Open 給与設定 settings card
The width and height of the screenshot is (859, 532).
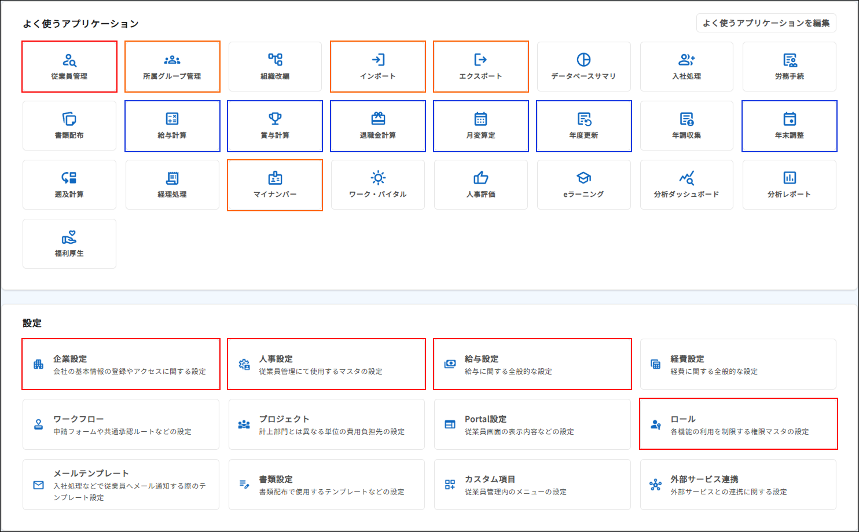[533, 364]
